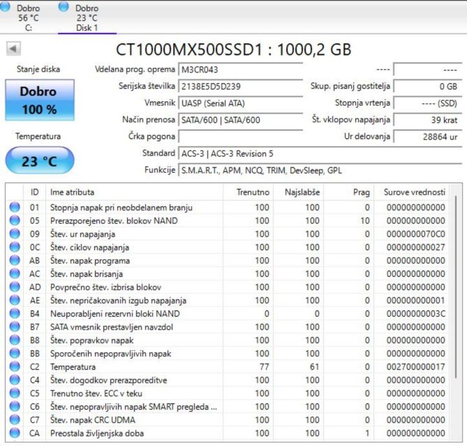Click the Prag column header

[349, 192]
